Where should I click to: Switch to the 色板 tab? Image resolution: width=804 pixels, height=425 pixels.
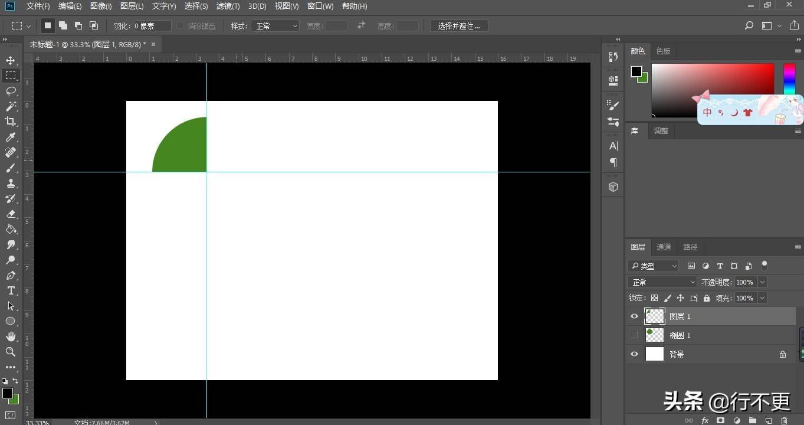coord(663,51)
